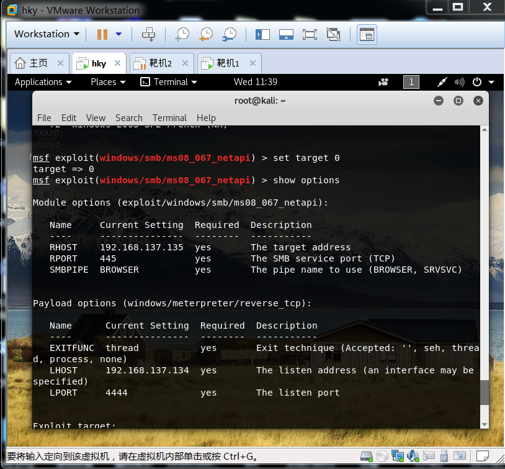Click the VMware app icon in title bar

12,10
